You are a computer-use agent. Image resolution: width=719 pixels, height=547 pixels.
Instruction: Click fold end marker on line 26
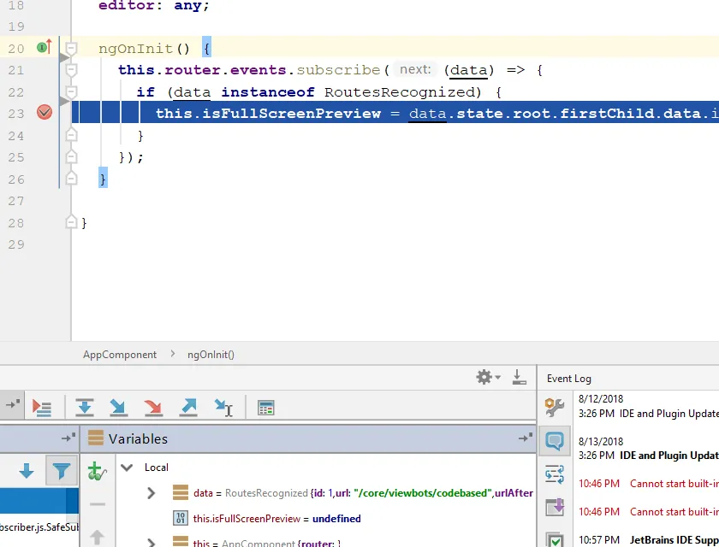(x=71, y=178)
